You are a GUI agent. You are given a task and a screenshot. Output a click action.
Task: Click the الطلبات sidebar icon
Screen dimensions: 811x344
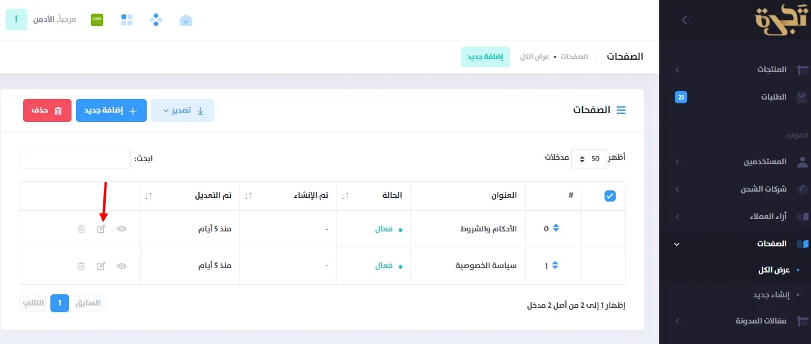(x=802, y=97)
